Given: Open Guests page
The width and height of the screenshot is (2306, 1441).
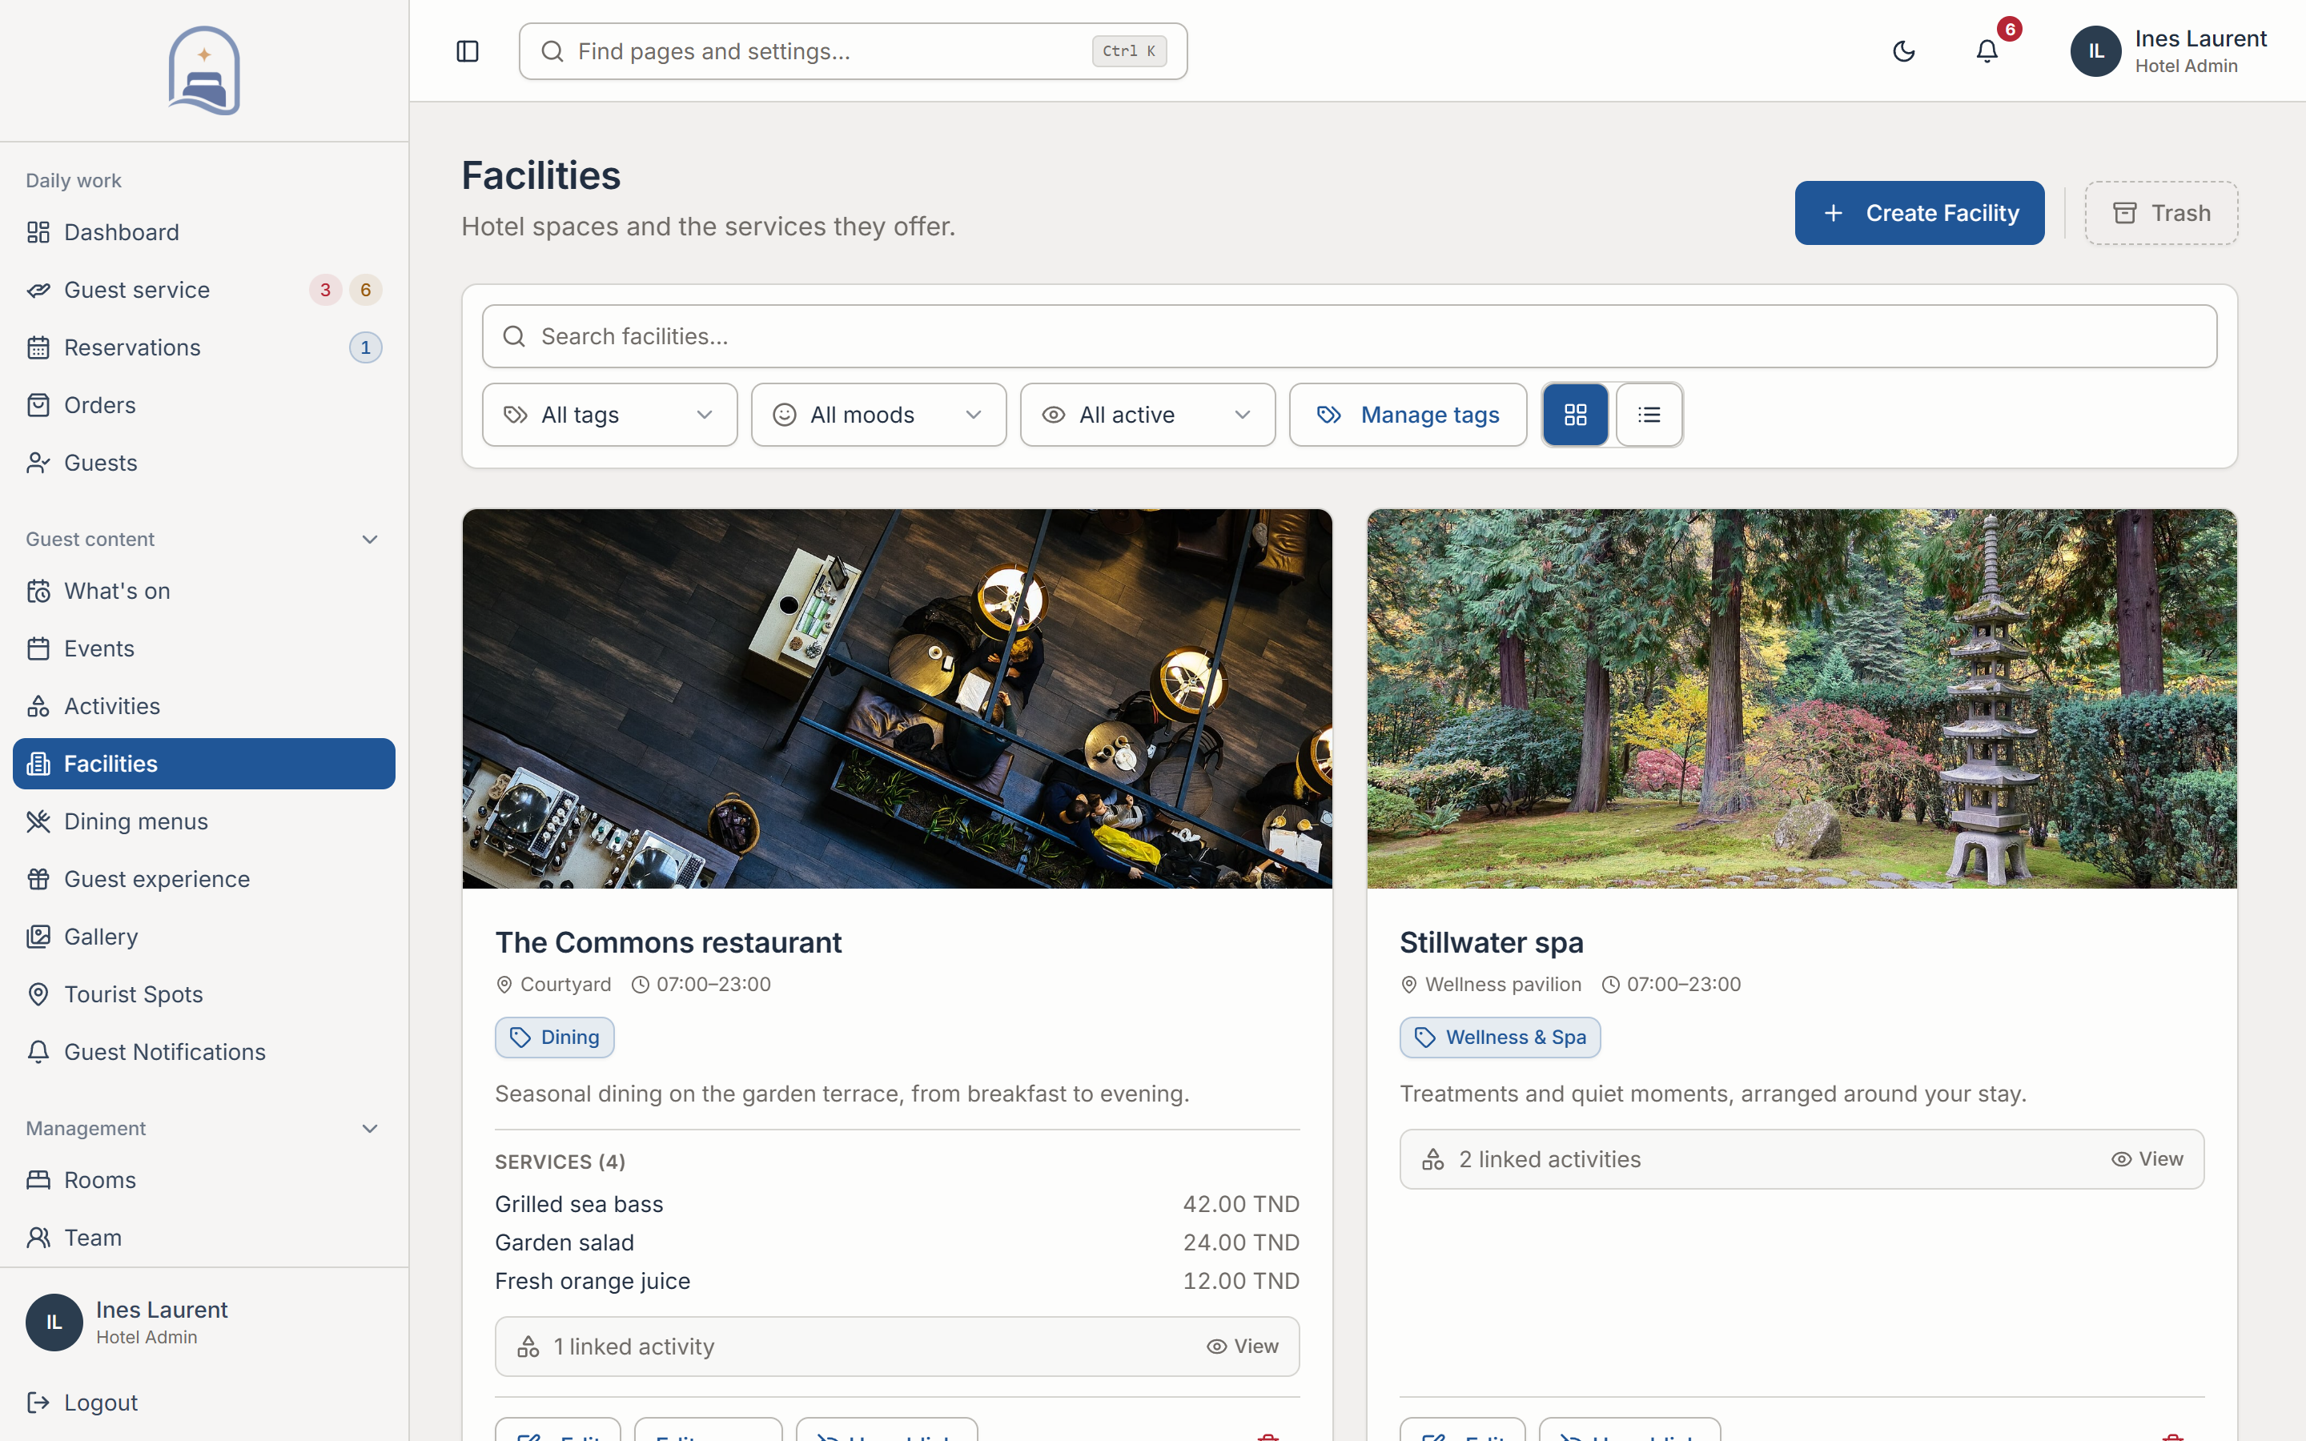Looking at the screenshot, I should (204, 464).
